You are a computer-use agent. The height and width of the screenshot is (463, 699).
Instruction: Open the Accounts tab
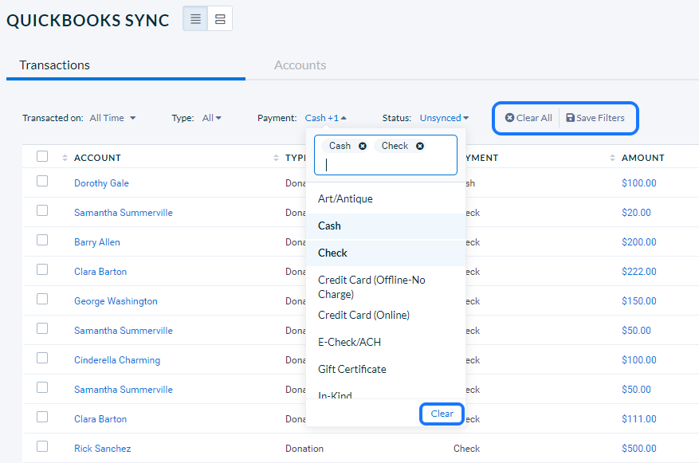300,65
